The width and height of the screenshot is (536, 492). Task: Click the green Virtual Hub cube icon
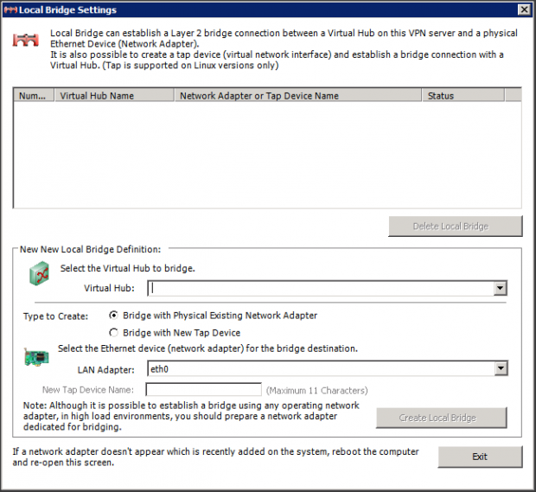pos(39,273)
